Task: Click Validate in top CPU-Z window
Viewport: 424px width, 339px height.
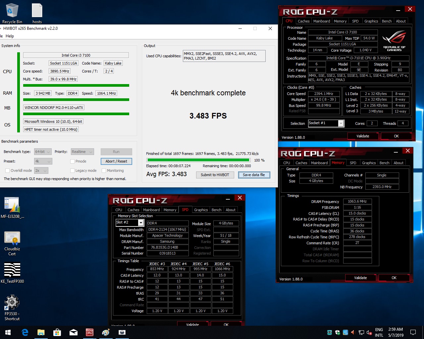Action: point(363,136)
